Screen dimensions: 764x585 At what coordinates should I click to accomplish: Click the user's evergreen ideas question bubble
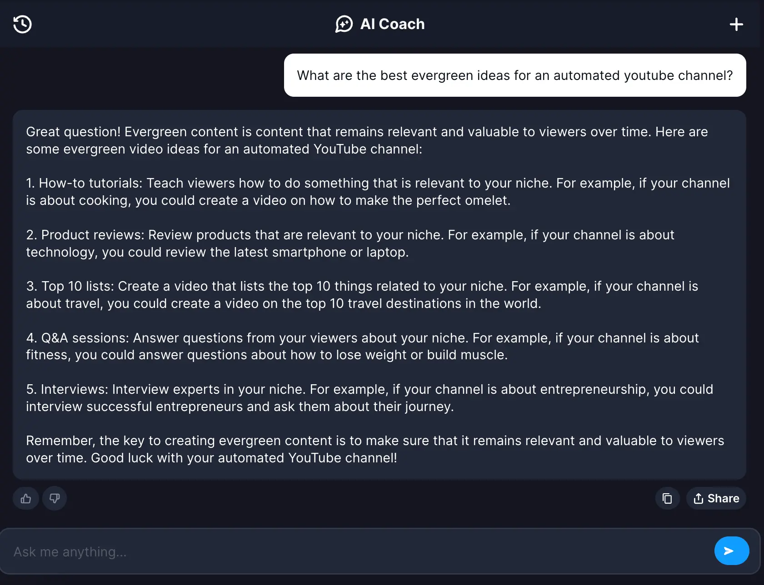(514, 75)
